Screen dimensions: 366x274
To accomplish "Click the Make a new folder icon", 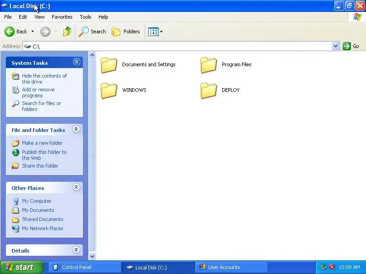I will (16, 143).
